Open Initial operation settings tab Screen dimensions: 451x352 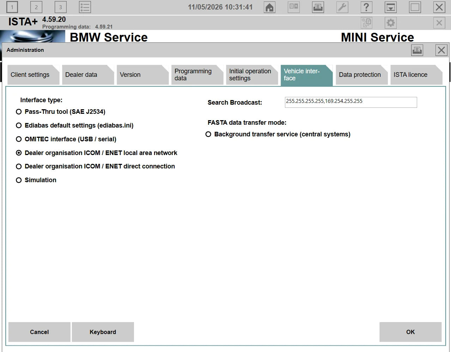[252, 75]
